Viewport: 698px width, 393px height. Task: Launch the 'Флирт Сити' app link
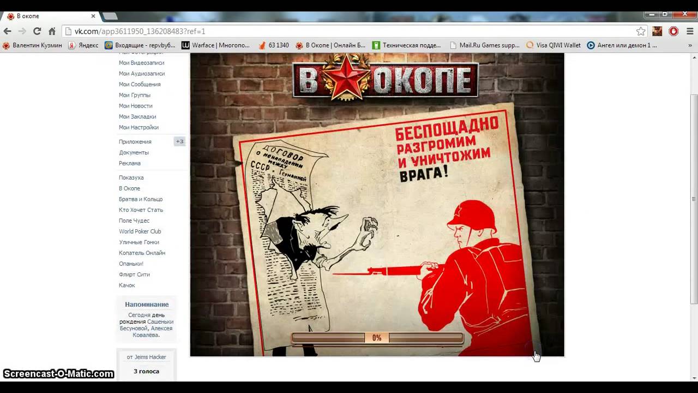coord(134,275)
